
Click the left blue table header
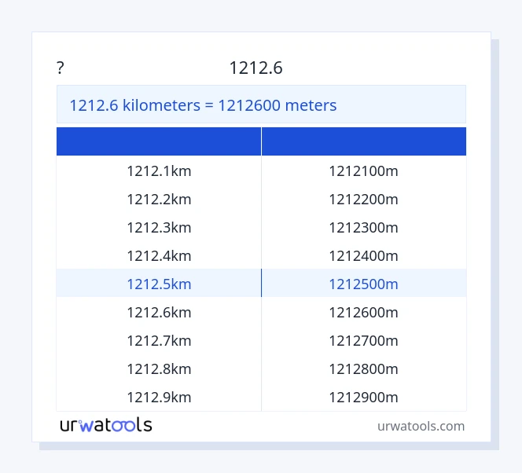click(159, 141)
